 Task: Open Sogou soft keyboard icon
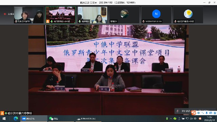point(211,113)
